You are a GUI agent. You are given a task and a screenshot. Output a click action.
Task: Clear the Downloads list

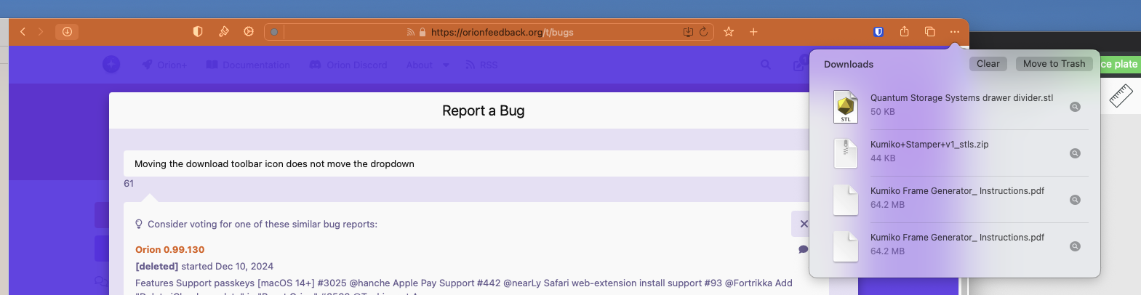click(988, 64)
